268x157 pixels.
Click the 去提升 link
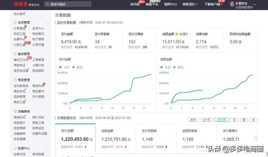[x=184, y=34]
